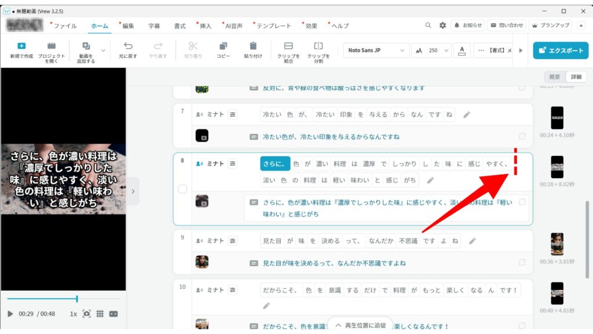Click the 新規で作成 new project icon
This screenshot has height=334, width=593.
(21, 46)
